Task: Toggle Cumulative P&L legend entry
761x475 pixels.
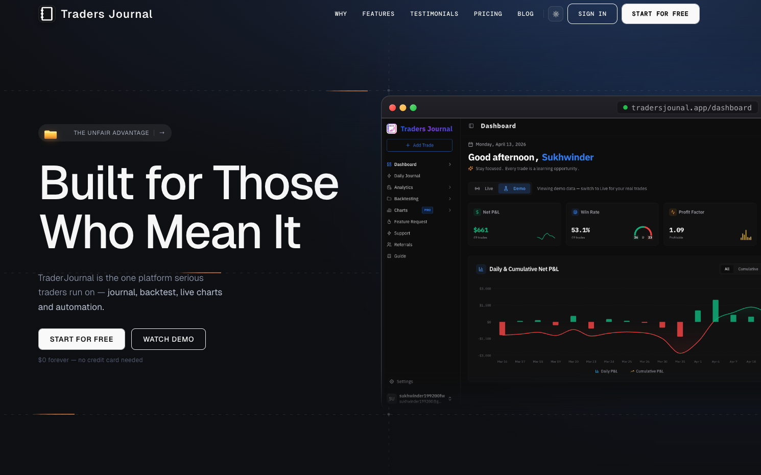Action: coord(647,371)
